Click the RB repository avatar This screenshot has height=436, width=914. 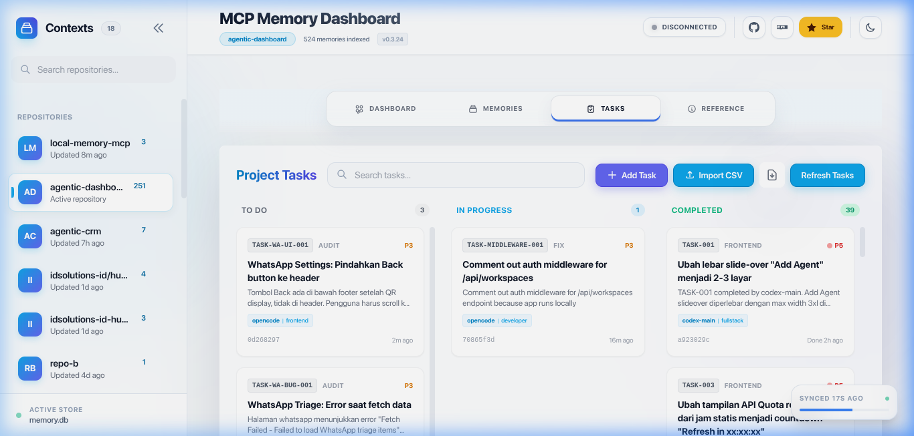(30, 369)
